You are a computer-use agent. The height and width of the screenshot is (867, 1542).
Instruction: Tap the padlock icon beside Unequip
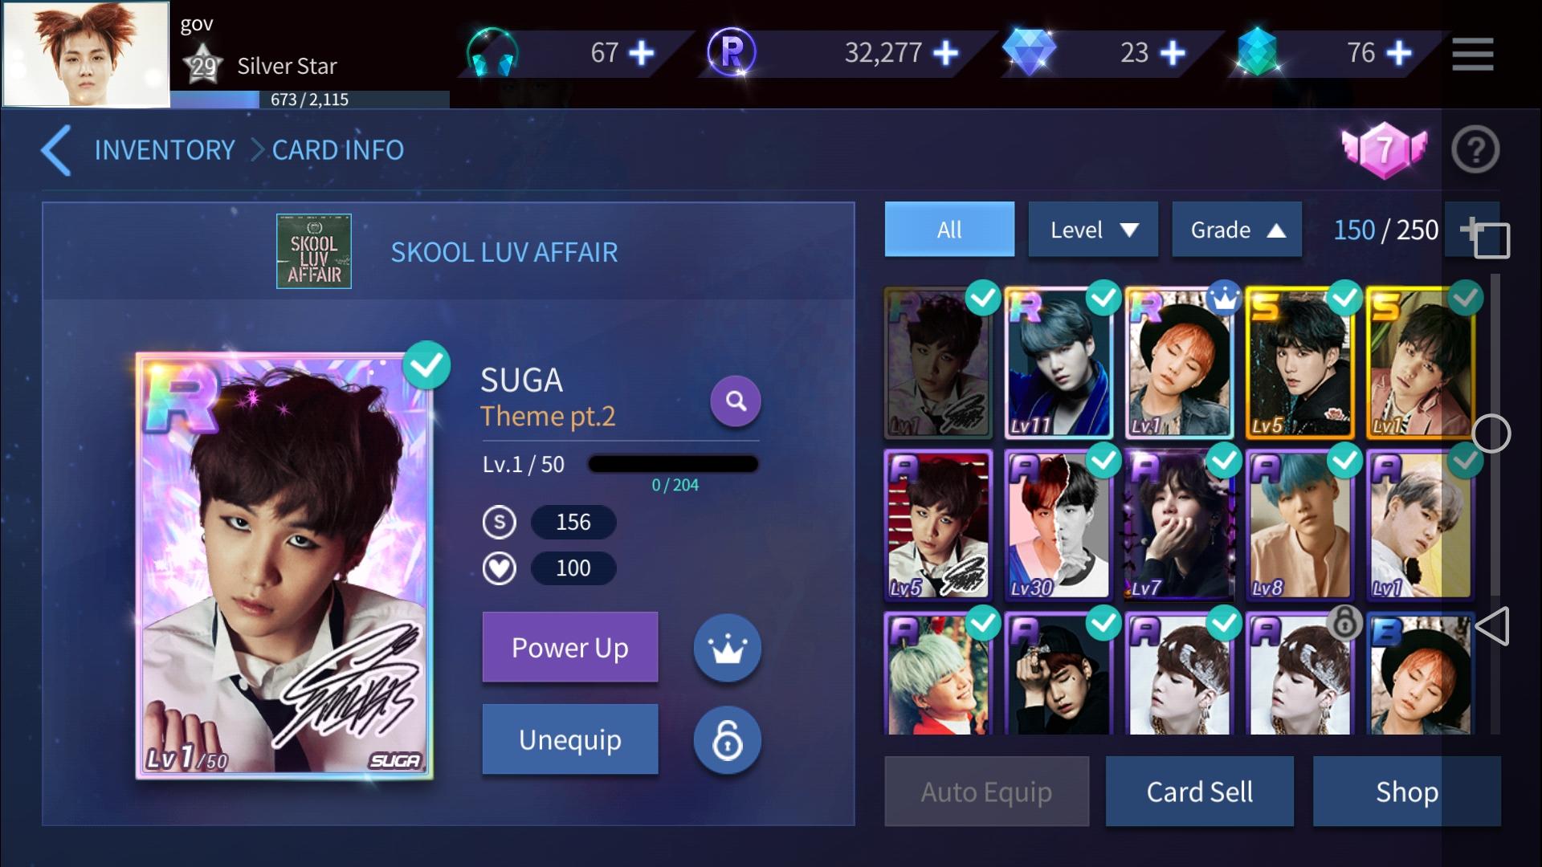coord(728,739)
